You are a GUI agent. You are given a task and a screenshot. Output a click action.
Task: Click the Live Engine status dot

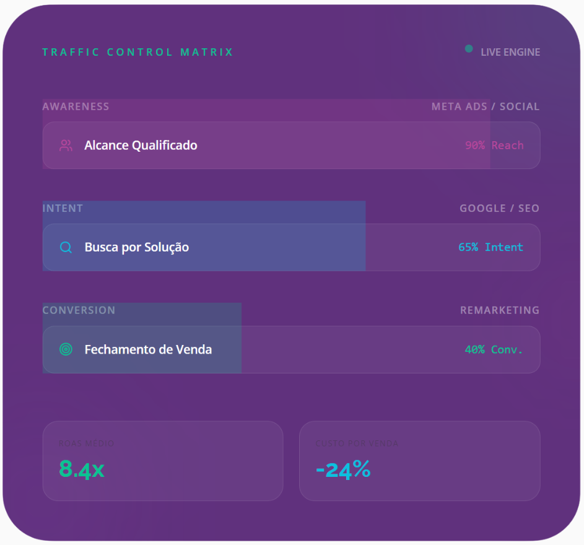(469, 49)
